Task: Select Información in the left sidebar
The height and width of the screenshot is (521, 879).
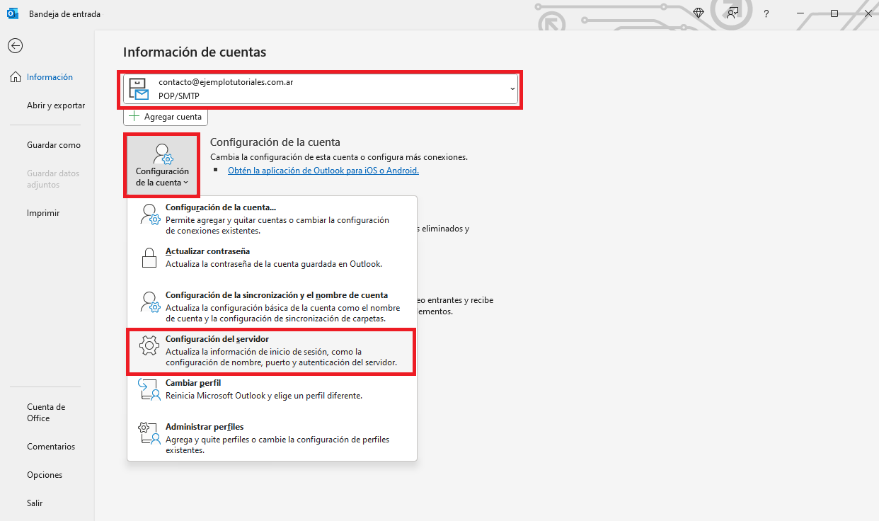Action: pyautogui.click(x=50, y=77)
